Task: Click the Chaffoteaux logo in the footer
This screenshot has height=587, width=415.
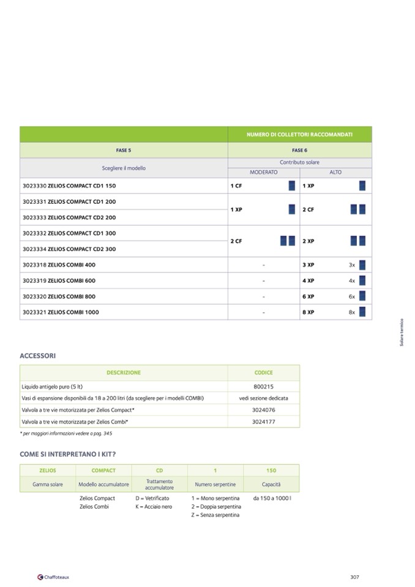Action: (x=53, y=577)
